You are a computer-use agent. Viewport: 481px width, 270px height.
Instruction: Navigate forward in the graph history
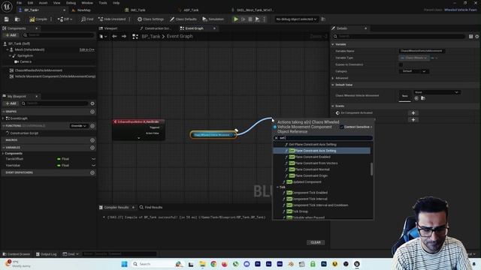[x=124, y=37]
